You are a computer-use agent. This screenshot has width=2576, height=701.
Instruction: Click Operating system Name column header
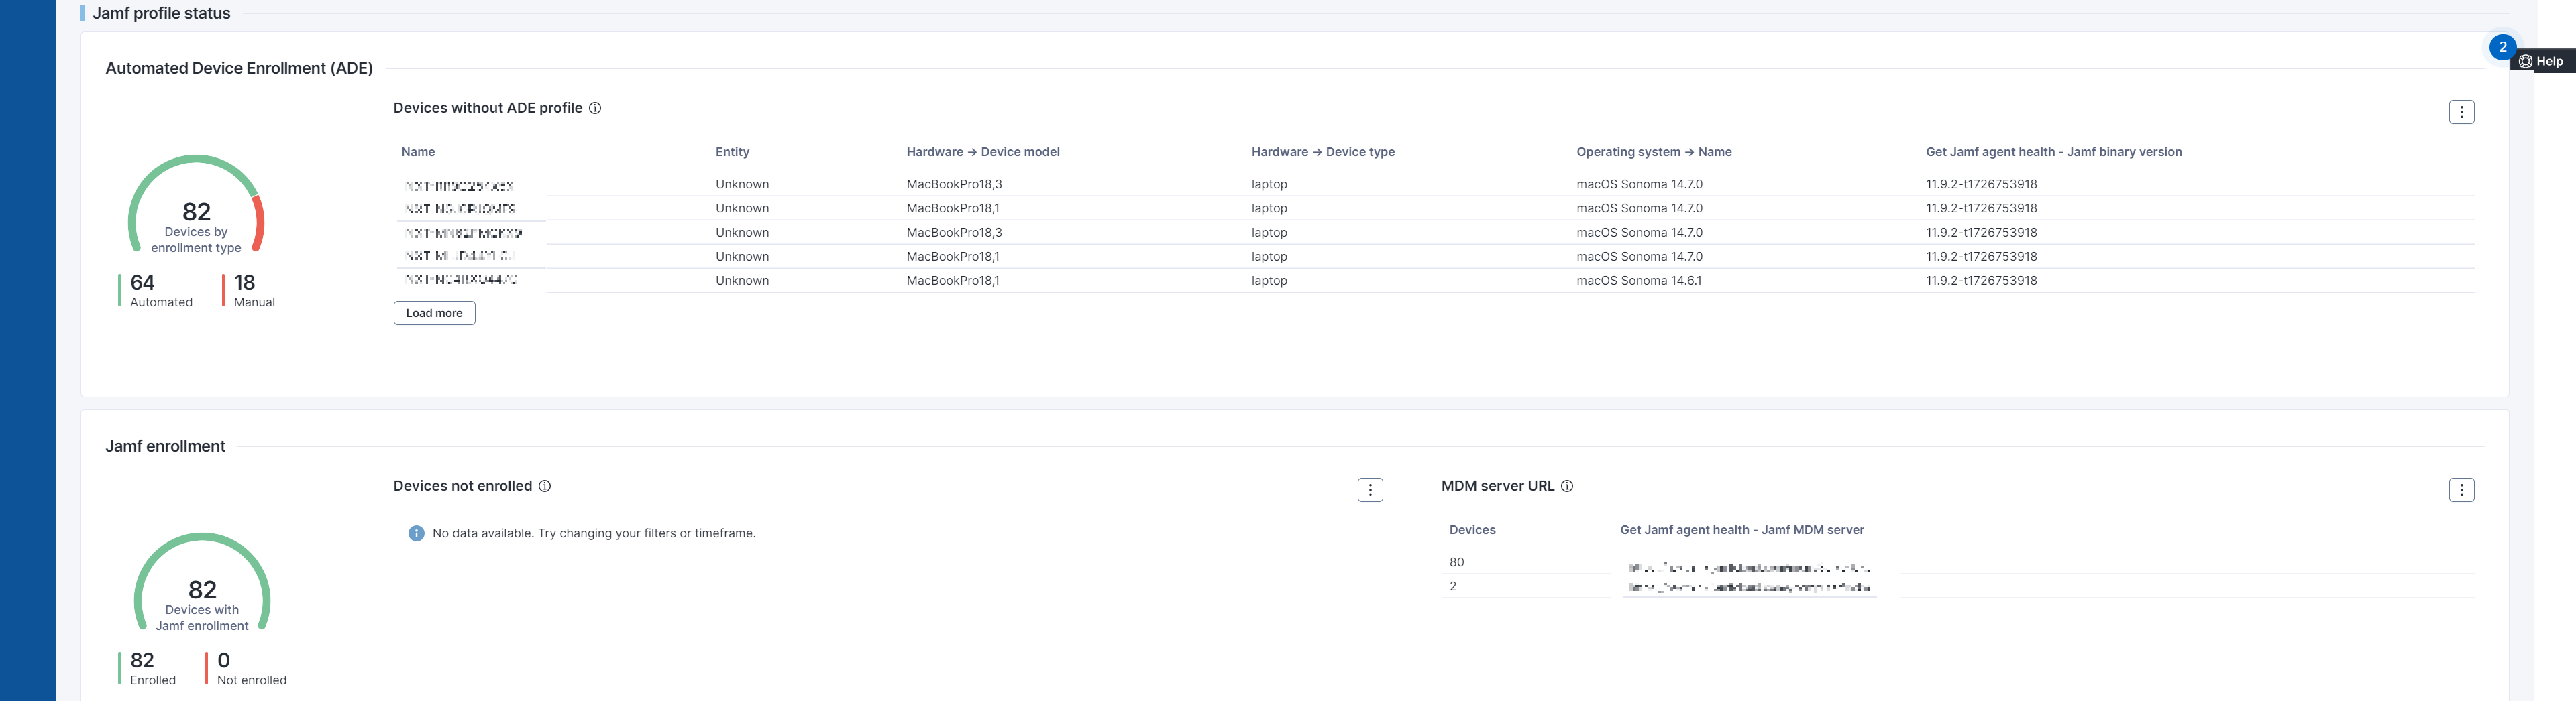tap(1653, 153)
